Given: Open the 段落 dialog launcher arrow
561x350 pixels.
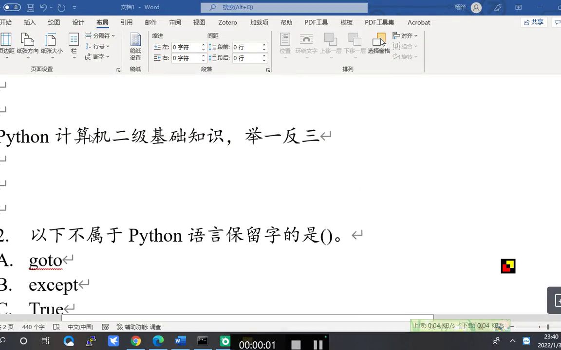Looking at the screenshot, I should (x=268, y=70).
